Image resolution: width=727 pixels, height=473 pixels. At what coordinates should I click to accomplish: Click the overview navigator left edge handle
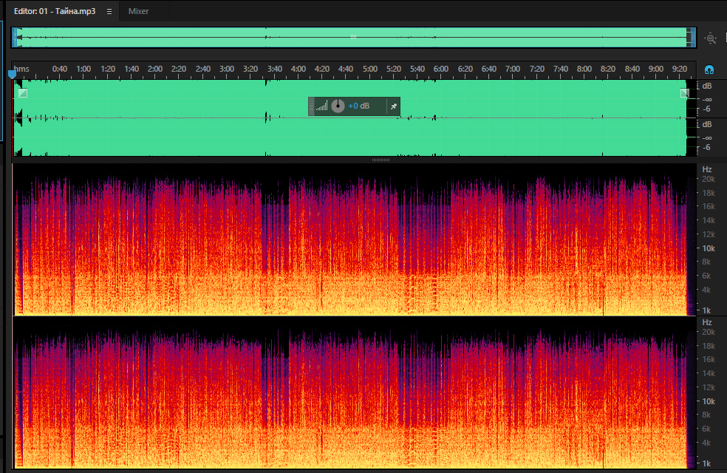tap(15, 38)
